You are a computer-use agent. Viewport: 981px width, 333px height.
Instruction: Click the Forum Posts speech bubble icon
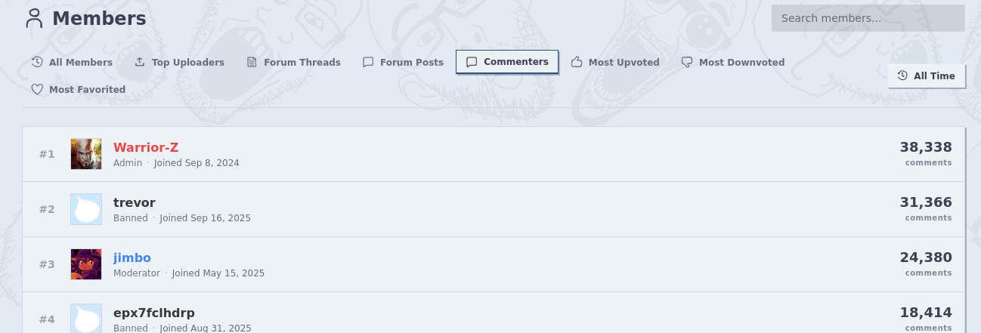[368, 62]
